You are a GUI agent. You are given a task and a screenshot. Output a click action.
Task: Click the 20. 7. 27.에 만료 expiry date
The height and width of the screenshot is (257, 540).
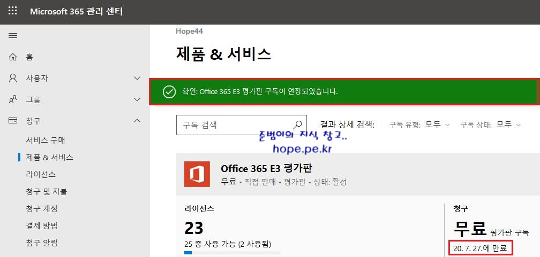481,248
